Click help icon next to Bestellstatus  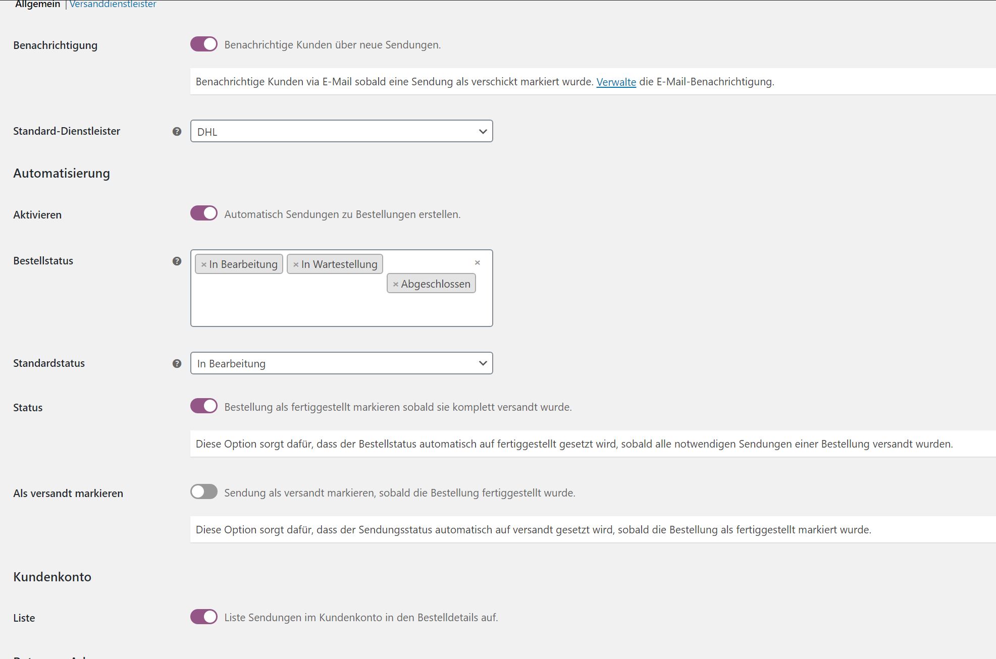[177, 261]
